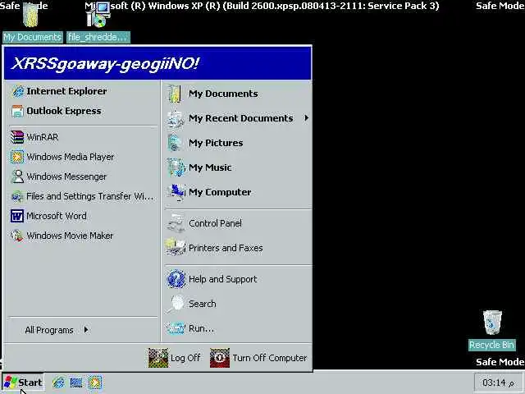
Task: Click the Internet Explorer label
Action: click(x=66, y=91)
